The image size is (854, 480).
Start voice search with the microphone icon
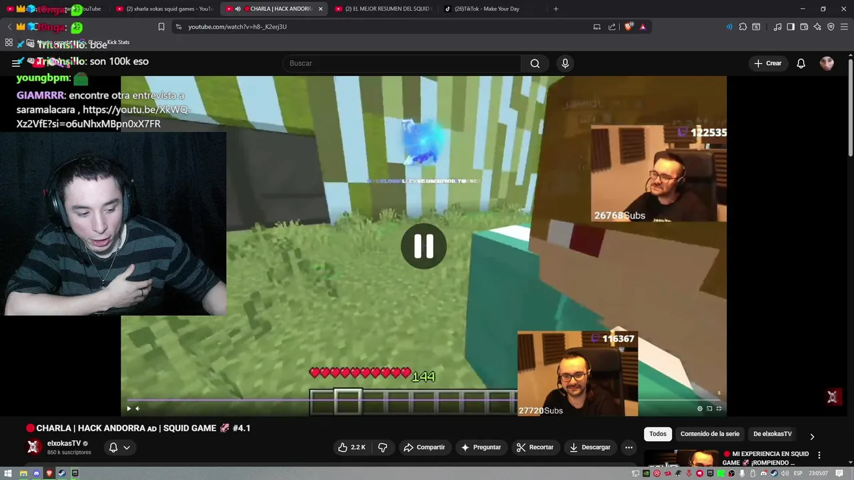coord(565,63)
